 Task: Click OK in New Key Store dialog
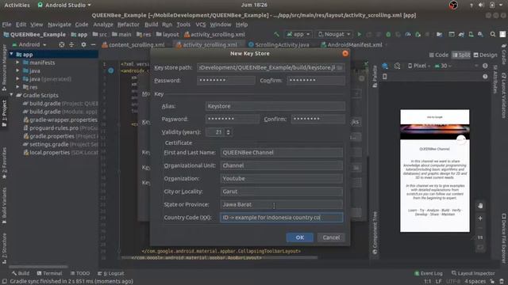point(300,237)
